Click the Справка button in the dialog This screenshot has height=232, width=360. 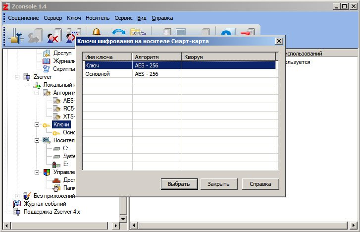[x=260, y=184]
